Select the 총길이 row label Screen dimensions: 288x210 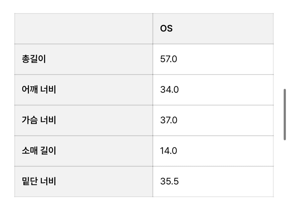pyautogui.click(x=34, y=59)
